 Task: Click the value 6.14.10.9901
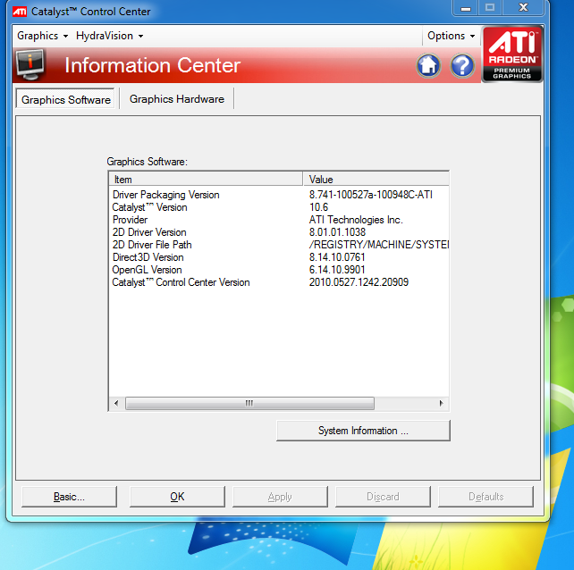(337, 270)
